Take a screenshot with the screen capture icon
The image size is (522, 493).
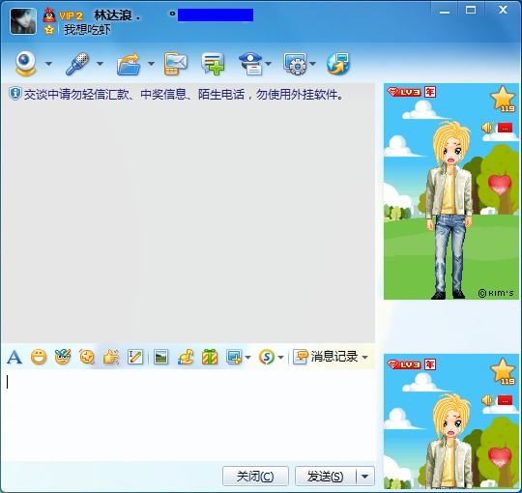(x=234, y=358)
